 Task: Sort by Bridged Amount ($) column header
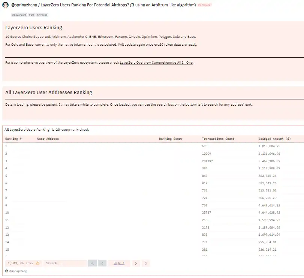point(274,139)
